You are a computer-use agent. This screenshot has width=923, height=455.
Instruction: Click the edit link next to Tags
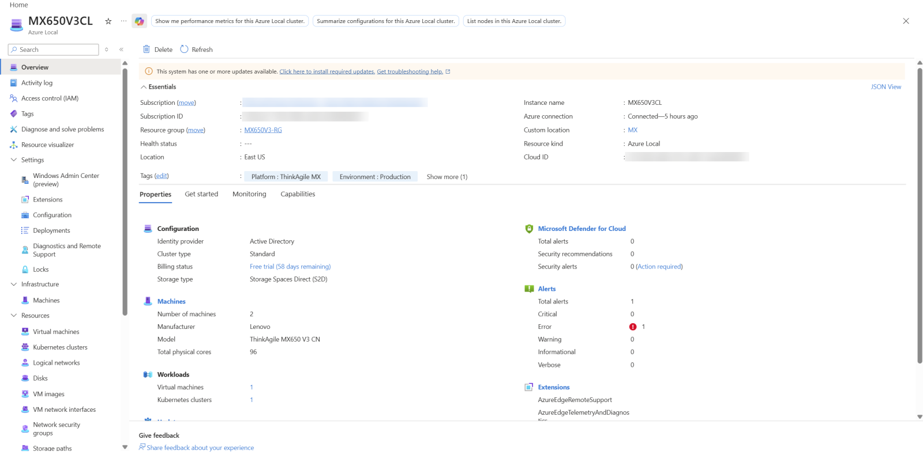tap(162, 176)
